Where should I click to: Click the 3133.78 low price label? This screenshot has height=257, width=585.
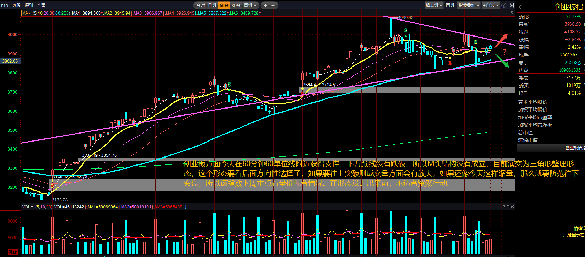60,200
